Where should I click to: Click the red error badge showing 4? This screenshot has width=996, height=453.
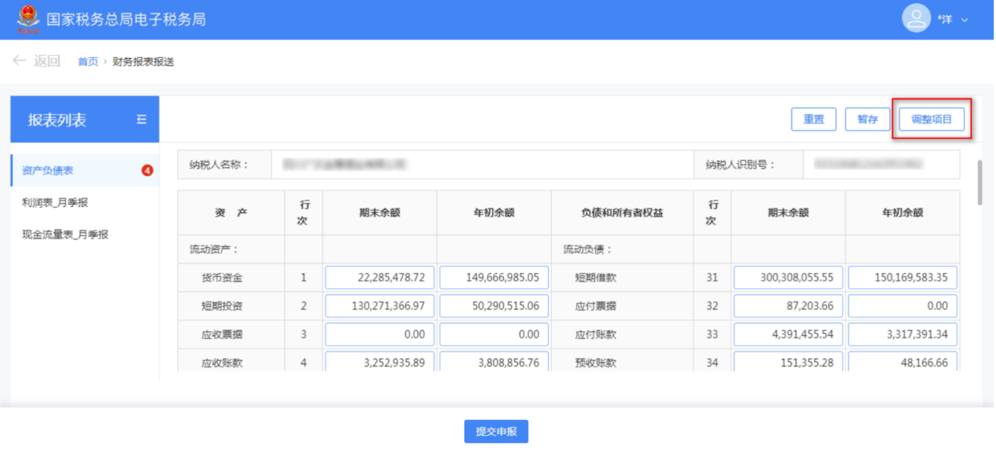pos(147,171)
